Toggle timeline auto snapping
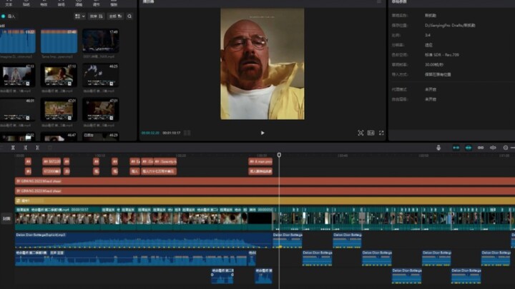The height and width of the screenshot is (289, 515). (x=469, y=148)
